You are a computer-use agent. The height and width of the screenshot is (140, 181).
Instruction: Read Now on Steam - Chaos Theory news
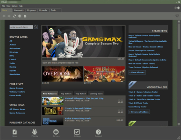tap(141, 64)
